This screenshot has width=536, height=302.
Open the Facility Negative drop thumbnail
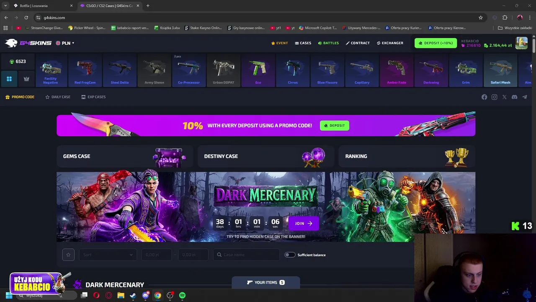(x=50, y=70)
